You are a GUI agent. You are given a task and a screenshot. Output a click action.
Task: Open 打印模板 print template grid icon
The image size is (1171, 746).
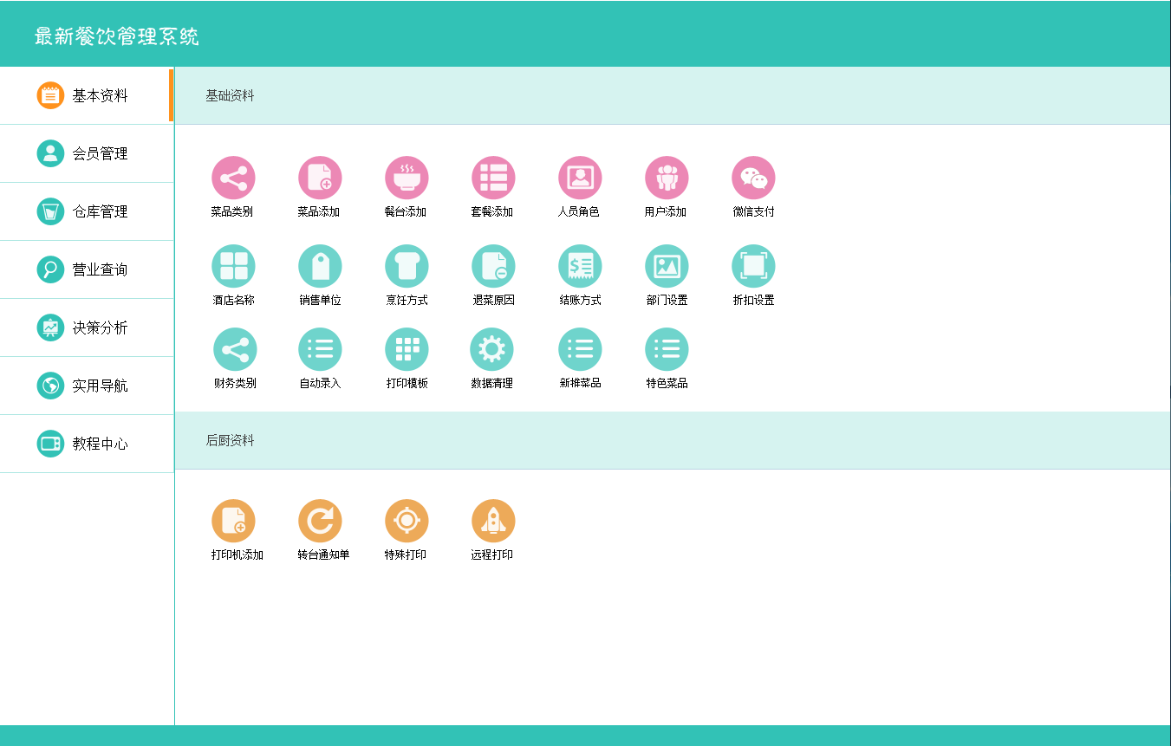click(407, 349)
